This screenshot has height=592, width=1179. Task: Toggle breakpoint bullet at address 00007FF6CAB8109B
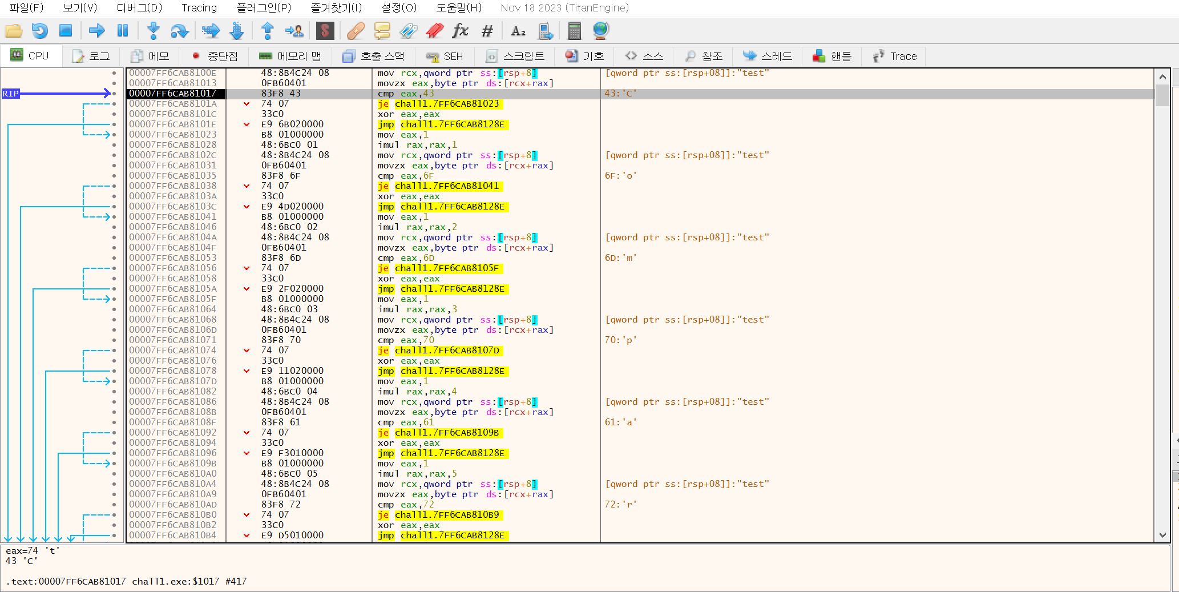click(x=114, y=464)
